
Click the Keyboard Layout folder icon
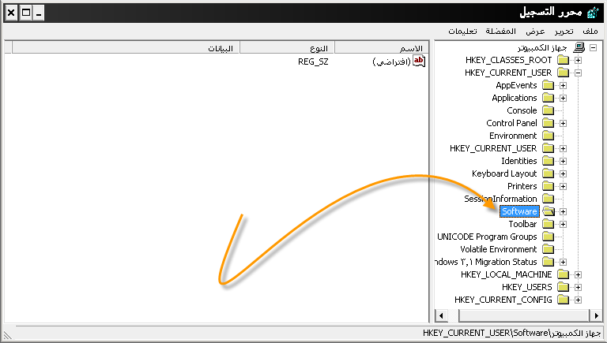[549, 173]
